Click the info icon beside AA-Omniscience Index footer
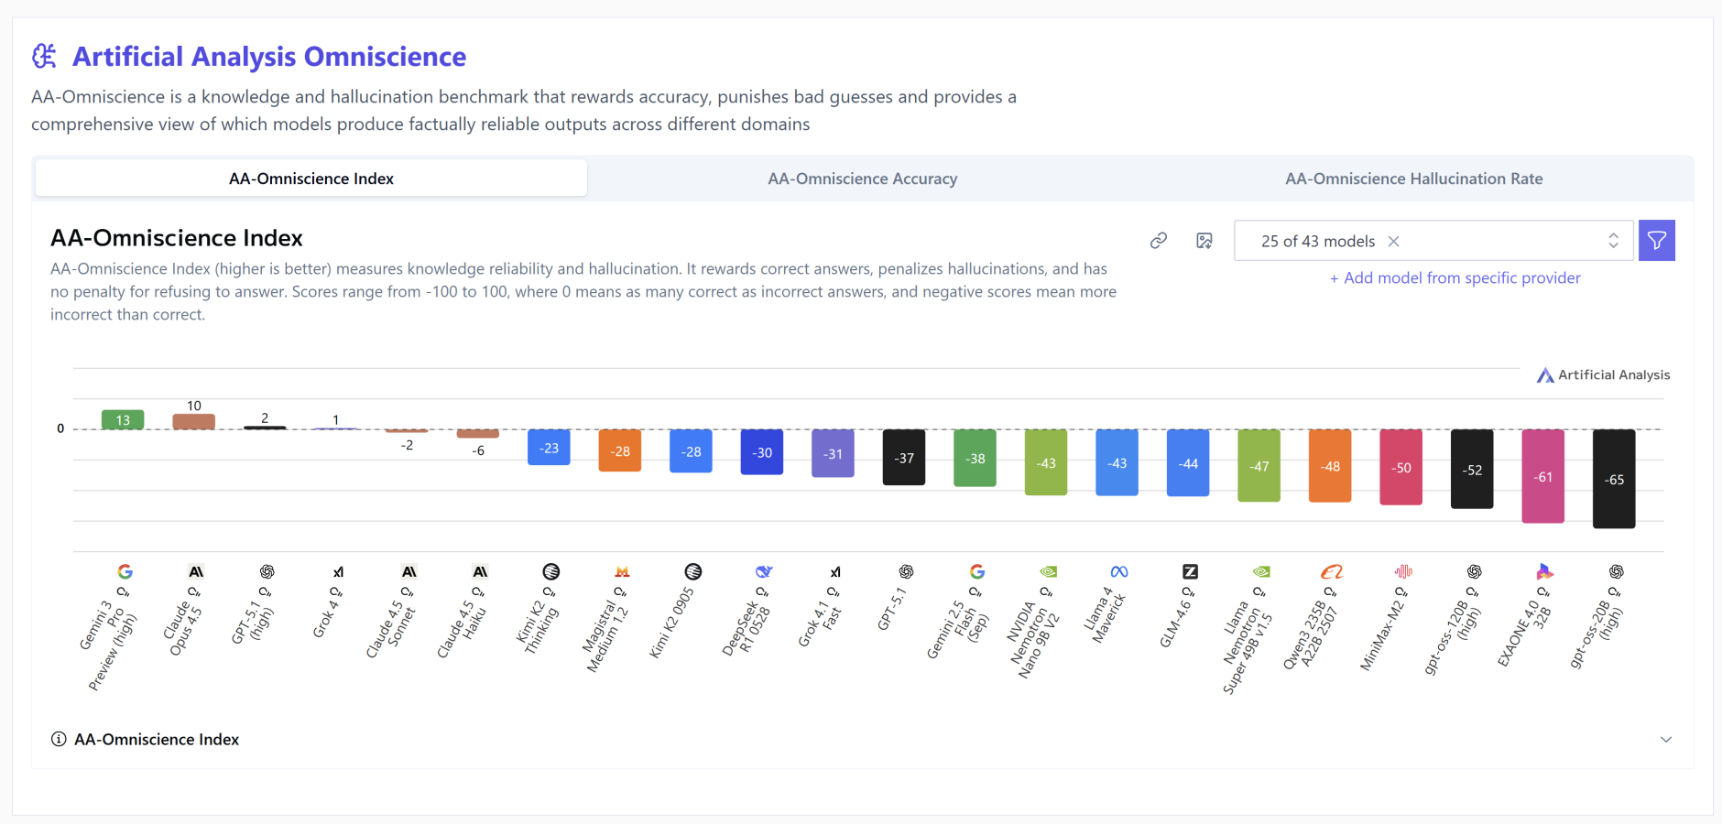Screen dimensions: 1722x824 click(59, 739)
